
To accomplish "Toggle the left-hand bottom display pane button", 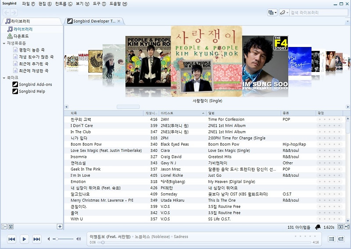I will [11, 227].
